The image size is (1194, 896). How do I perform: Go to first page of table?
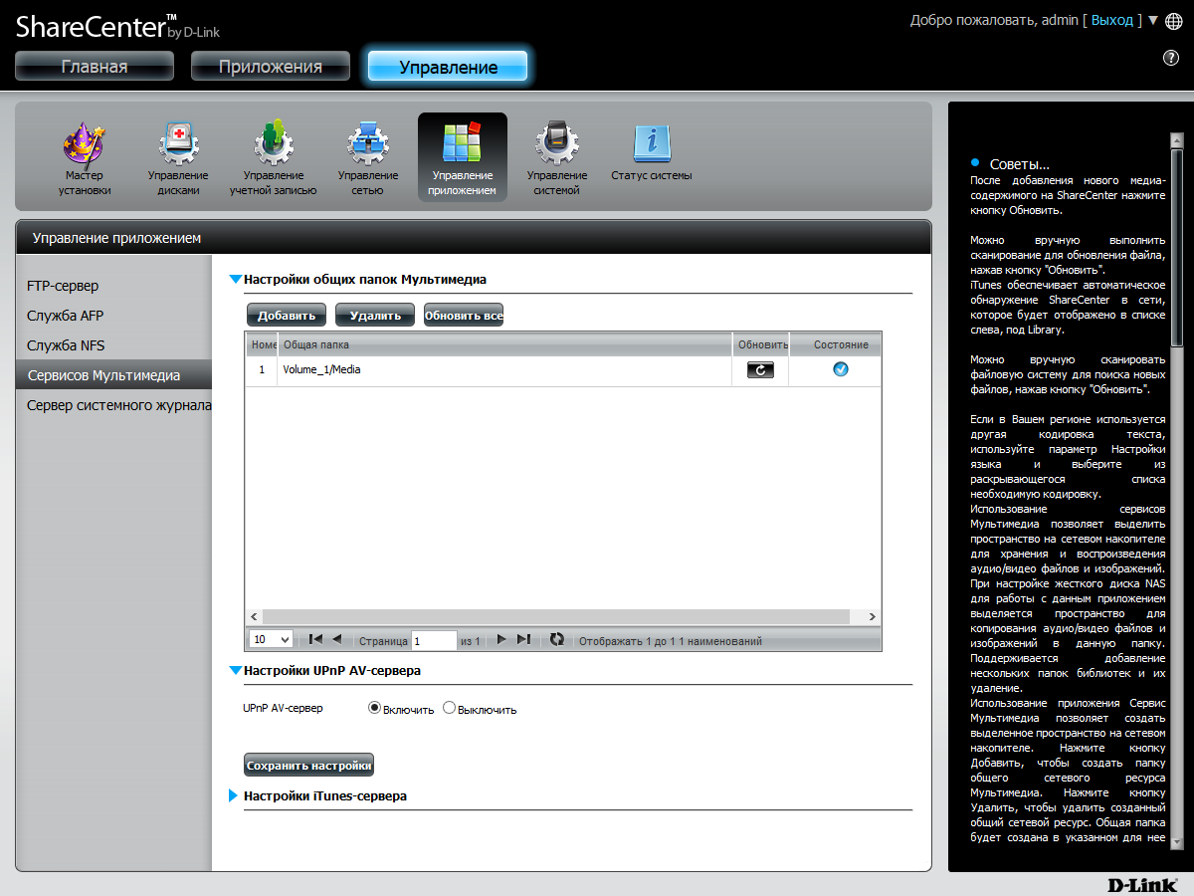(x=315, y=639)
